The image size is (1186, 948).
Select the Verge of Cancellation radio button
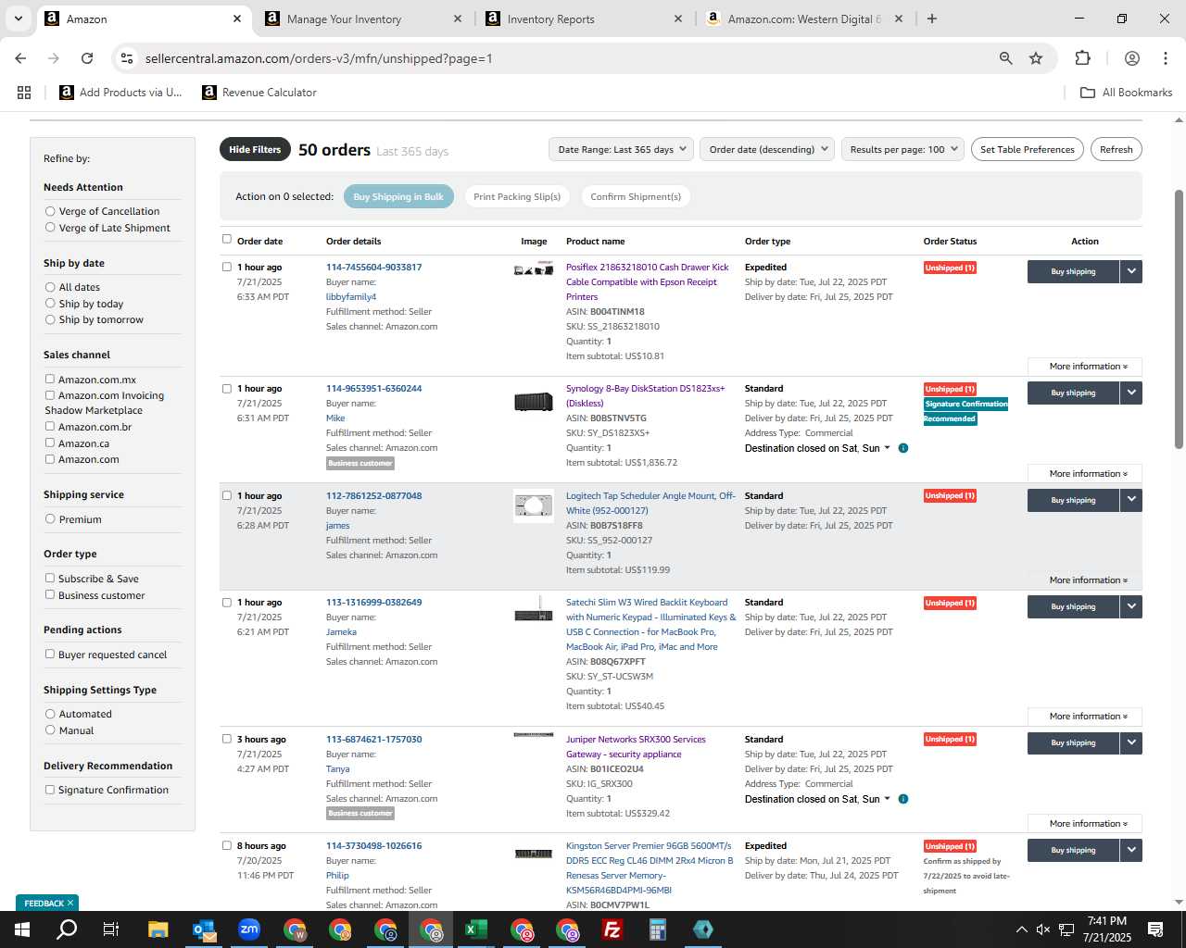pyautogui.click(x=50, y=211)
